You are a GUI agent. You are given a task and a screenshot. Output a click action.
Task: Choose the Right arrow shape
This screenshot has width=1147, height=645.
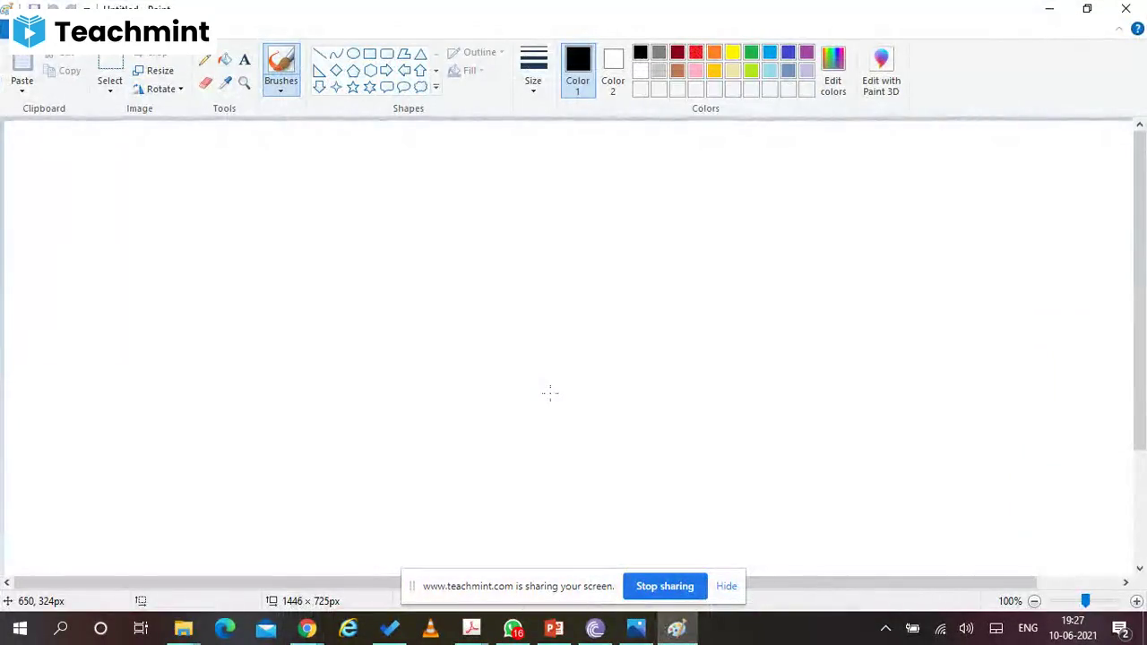tap(387, 71)
